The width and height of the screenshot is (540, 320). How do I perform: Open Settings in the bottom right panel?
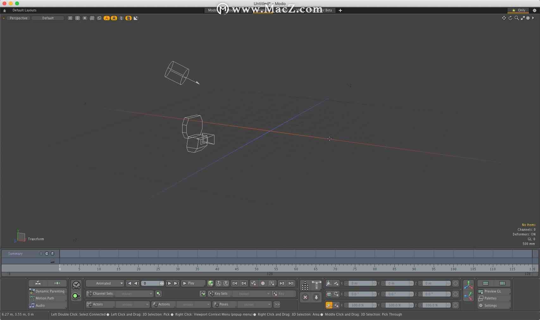tap(494, 305)
